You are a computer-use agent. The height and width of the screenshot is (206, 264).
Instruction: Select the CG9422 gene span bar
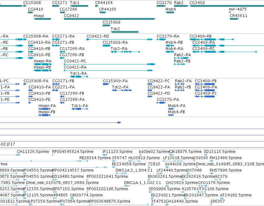110,19
